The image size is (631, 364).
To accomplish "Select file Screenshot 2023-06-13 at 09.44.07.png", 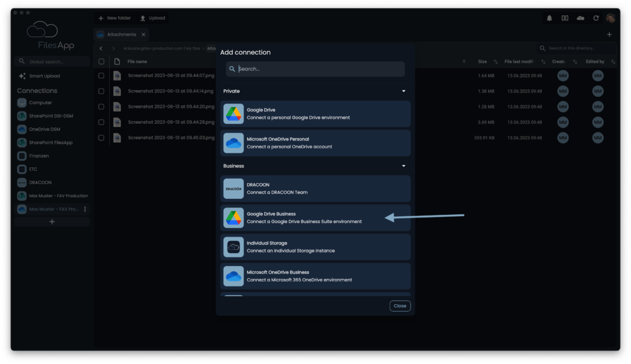I will (x=171, y=76).
